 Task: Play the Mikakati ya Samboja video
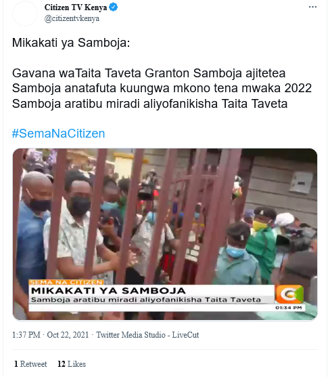(x=165, y=234)
